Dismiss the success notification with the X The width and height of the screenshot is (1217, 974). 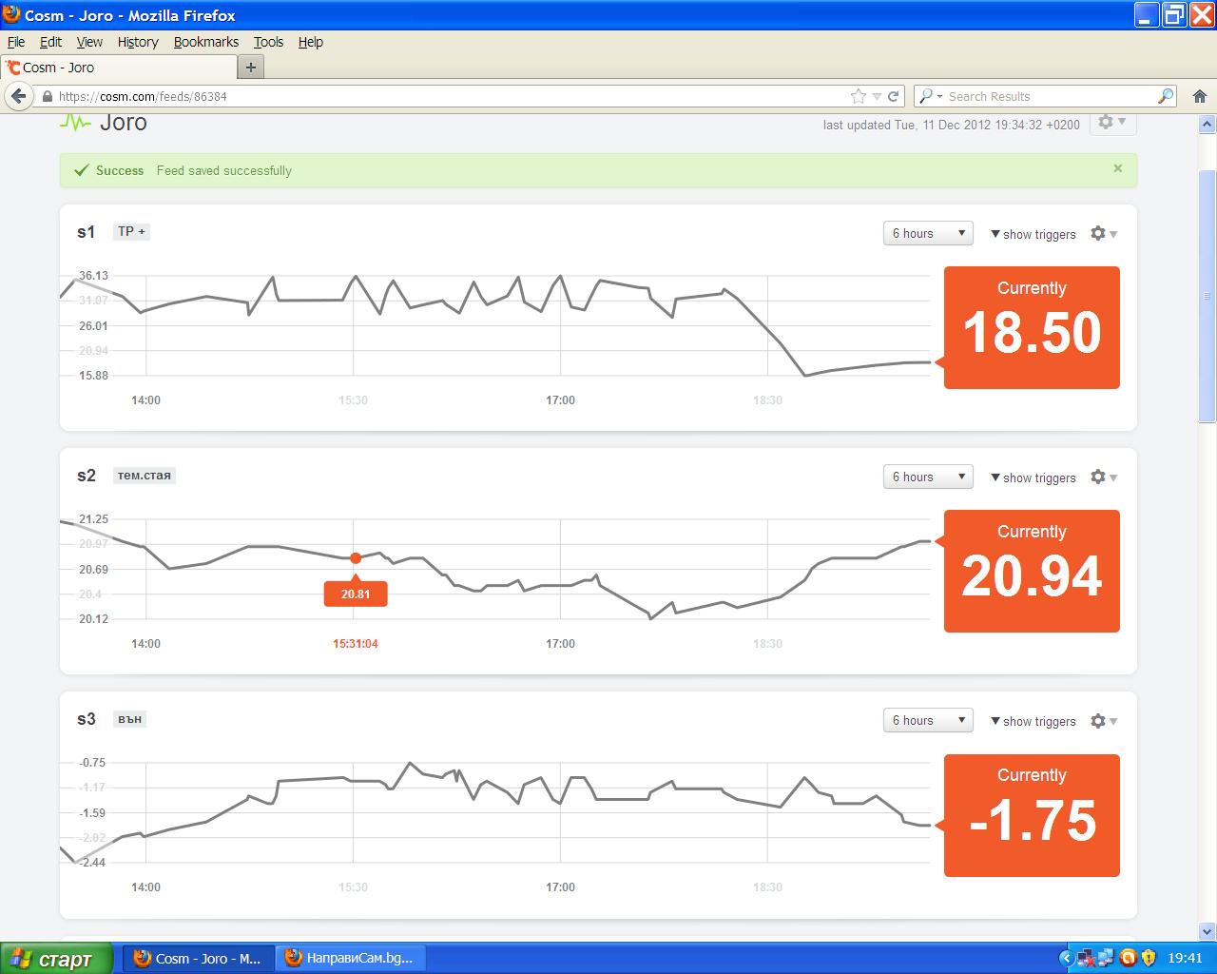tap(1118, 168)
